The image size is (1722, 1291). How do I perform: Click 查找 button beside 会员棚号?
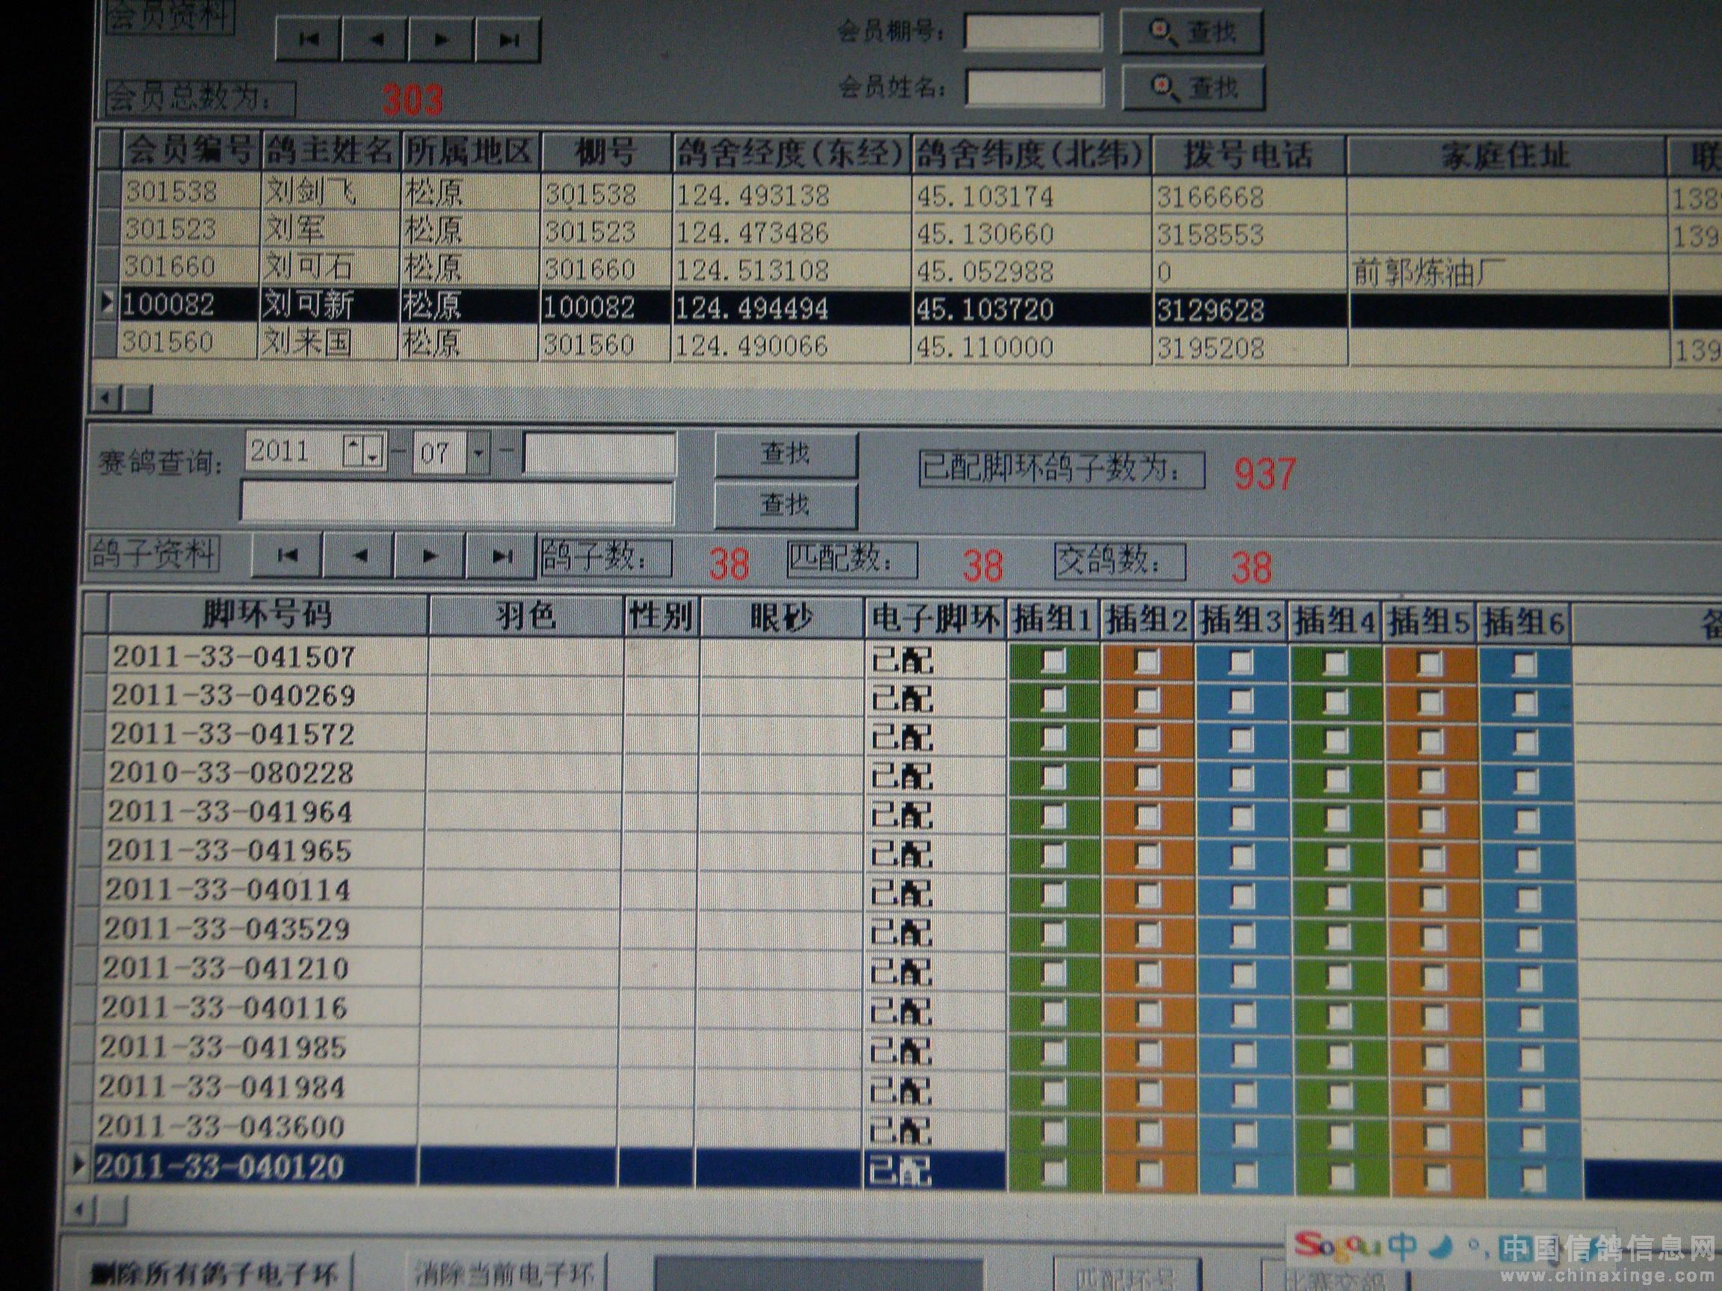[1191, 32]
